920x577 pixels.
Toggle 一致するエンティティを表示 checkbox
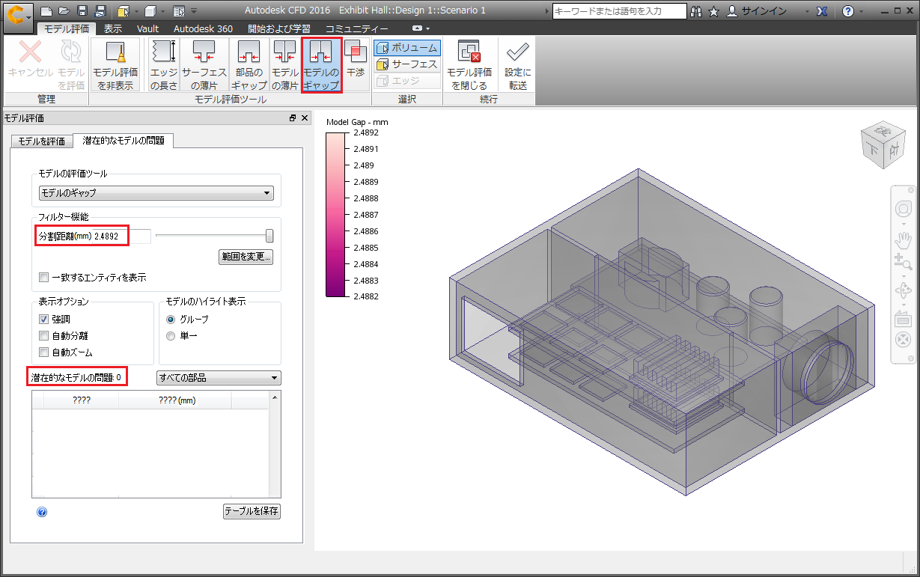pos(43,278)
